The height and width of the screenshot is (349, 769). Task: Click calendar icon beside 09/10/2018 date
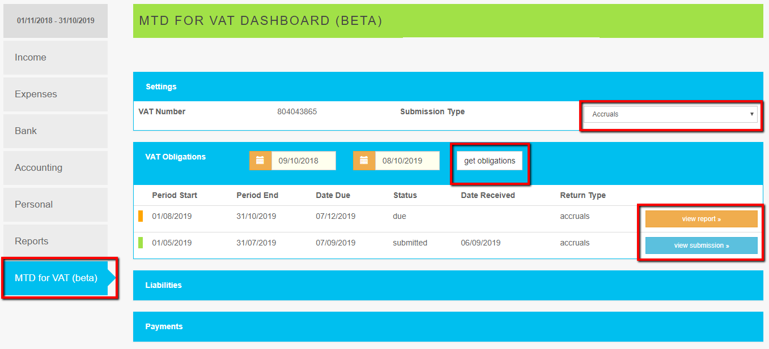point(260,161)
